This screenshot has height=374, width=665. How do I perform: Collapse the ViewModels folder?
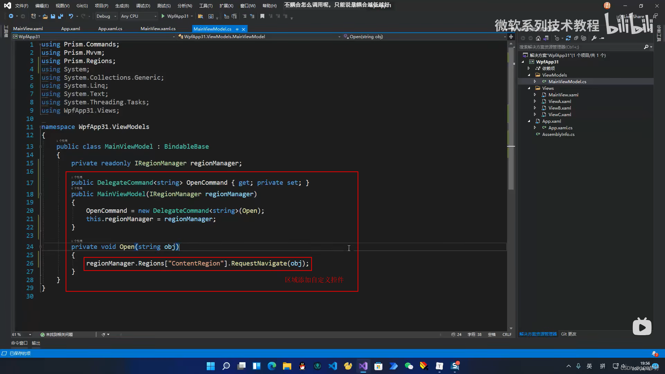[x=529, y=75]
